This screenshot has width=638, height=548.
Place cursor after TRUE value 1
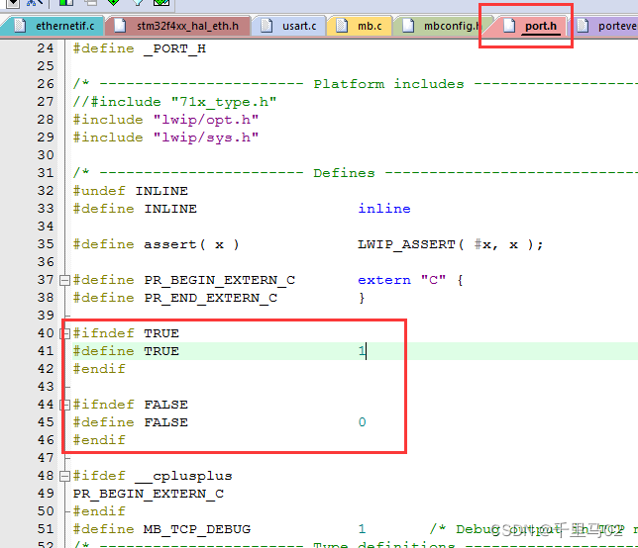tap(367, 351)
